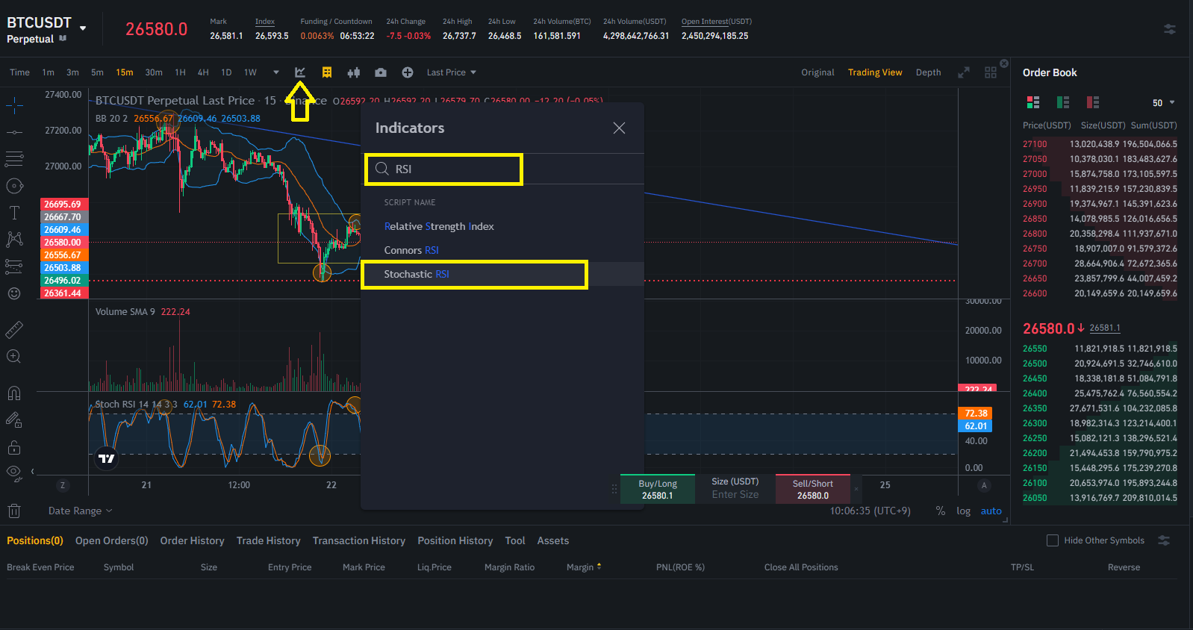
Task: Select the brush/shapes drawing tool
Action: pyautogui.click(x=14, y=186)
